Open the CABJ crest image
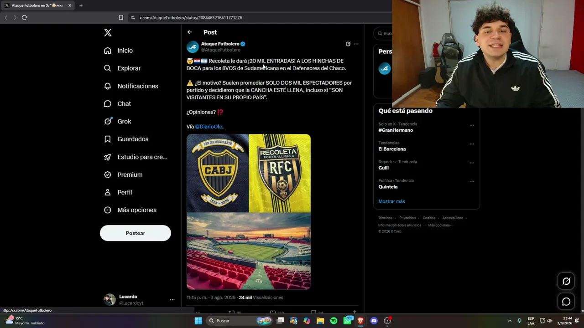Viewport: 584px width, 328px height. pos(218,173)
